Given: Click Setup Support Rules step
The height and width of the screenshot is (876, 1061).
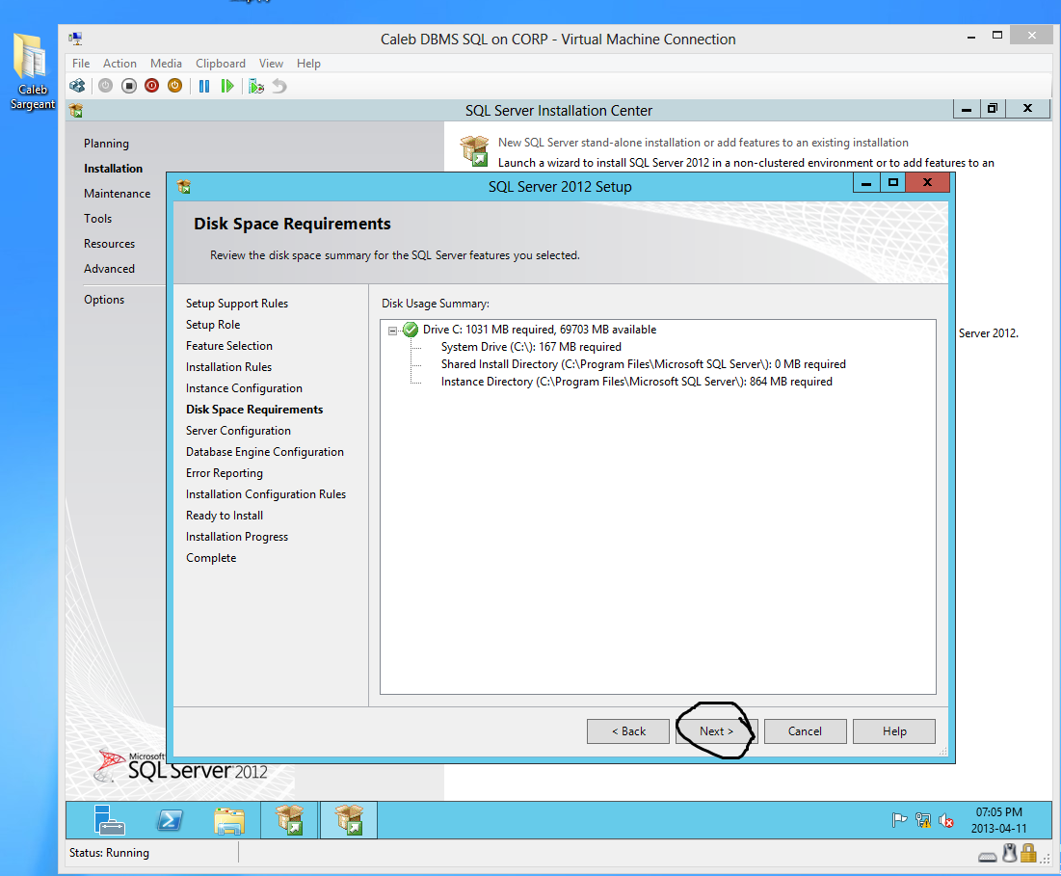Looking at the screenshot, I should coord(237,304).
